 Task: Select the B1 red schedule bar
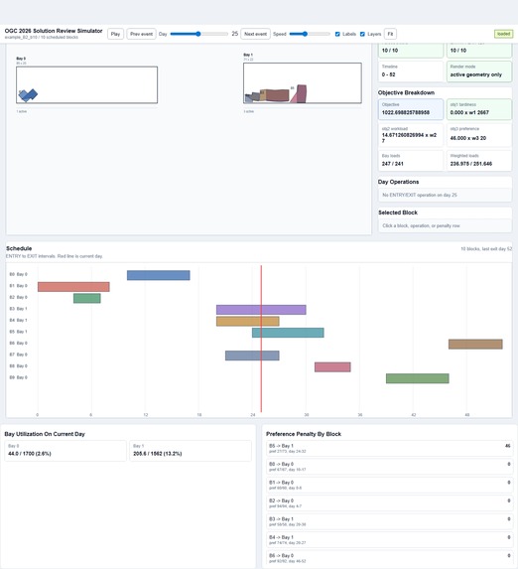pos(73,287)
